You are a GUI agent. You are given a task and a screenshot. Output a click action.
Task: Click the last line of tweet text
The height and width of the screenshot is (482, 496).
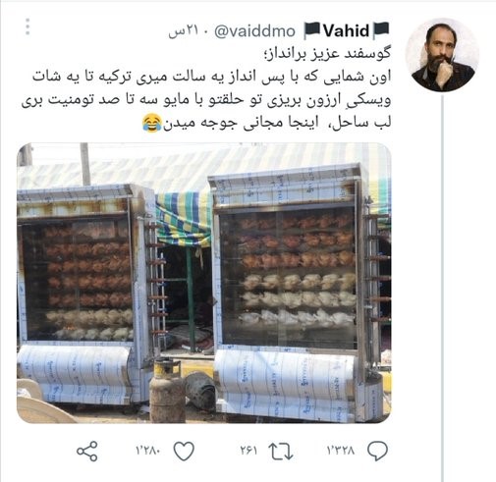tap(267, 123)
